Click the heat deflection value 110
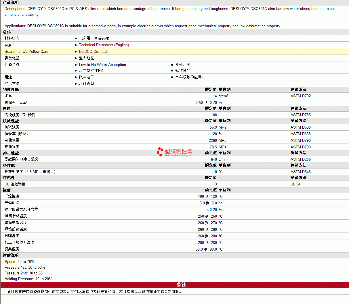This screenshot has height=304, width=349. [214, 172]
